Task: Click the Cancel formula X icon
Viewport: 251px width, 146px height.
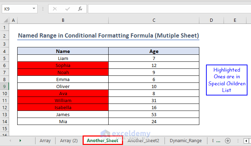Action: pos(54,8)
